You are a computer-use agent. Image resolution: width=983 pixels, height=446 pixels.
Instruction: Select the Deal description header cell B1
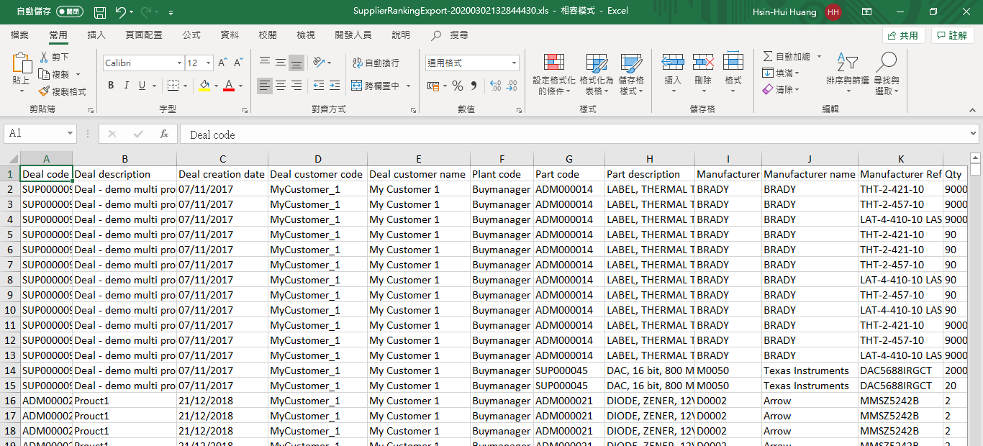(124, 174)
